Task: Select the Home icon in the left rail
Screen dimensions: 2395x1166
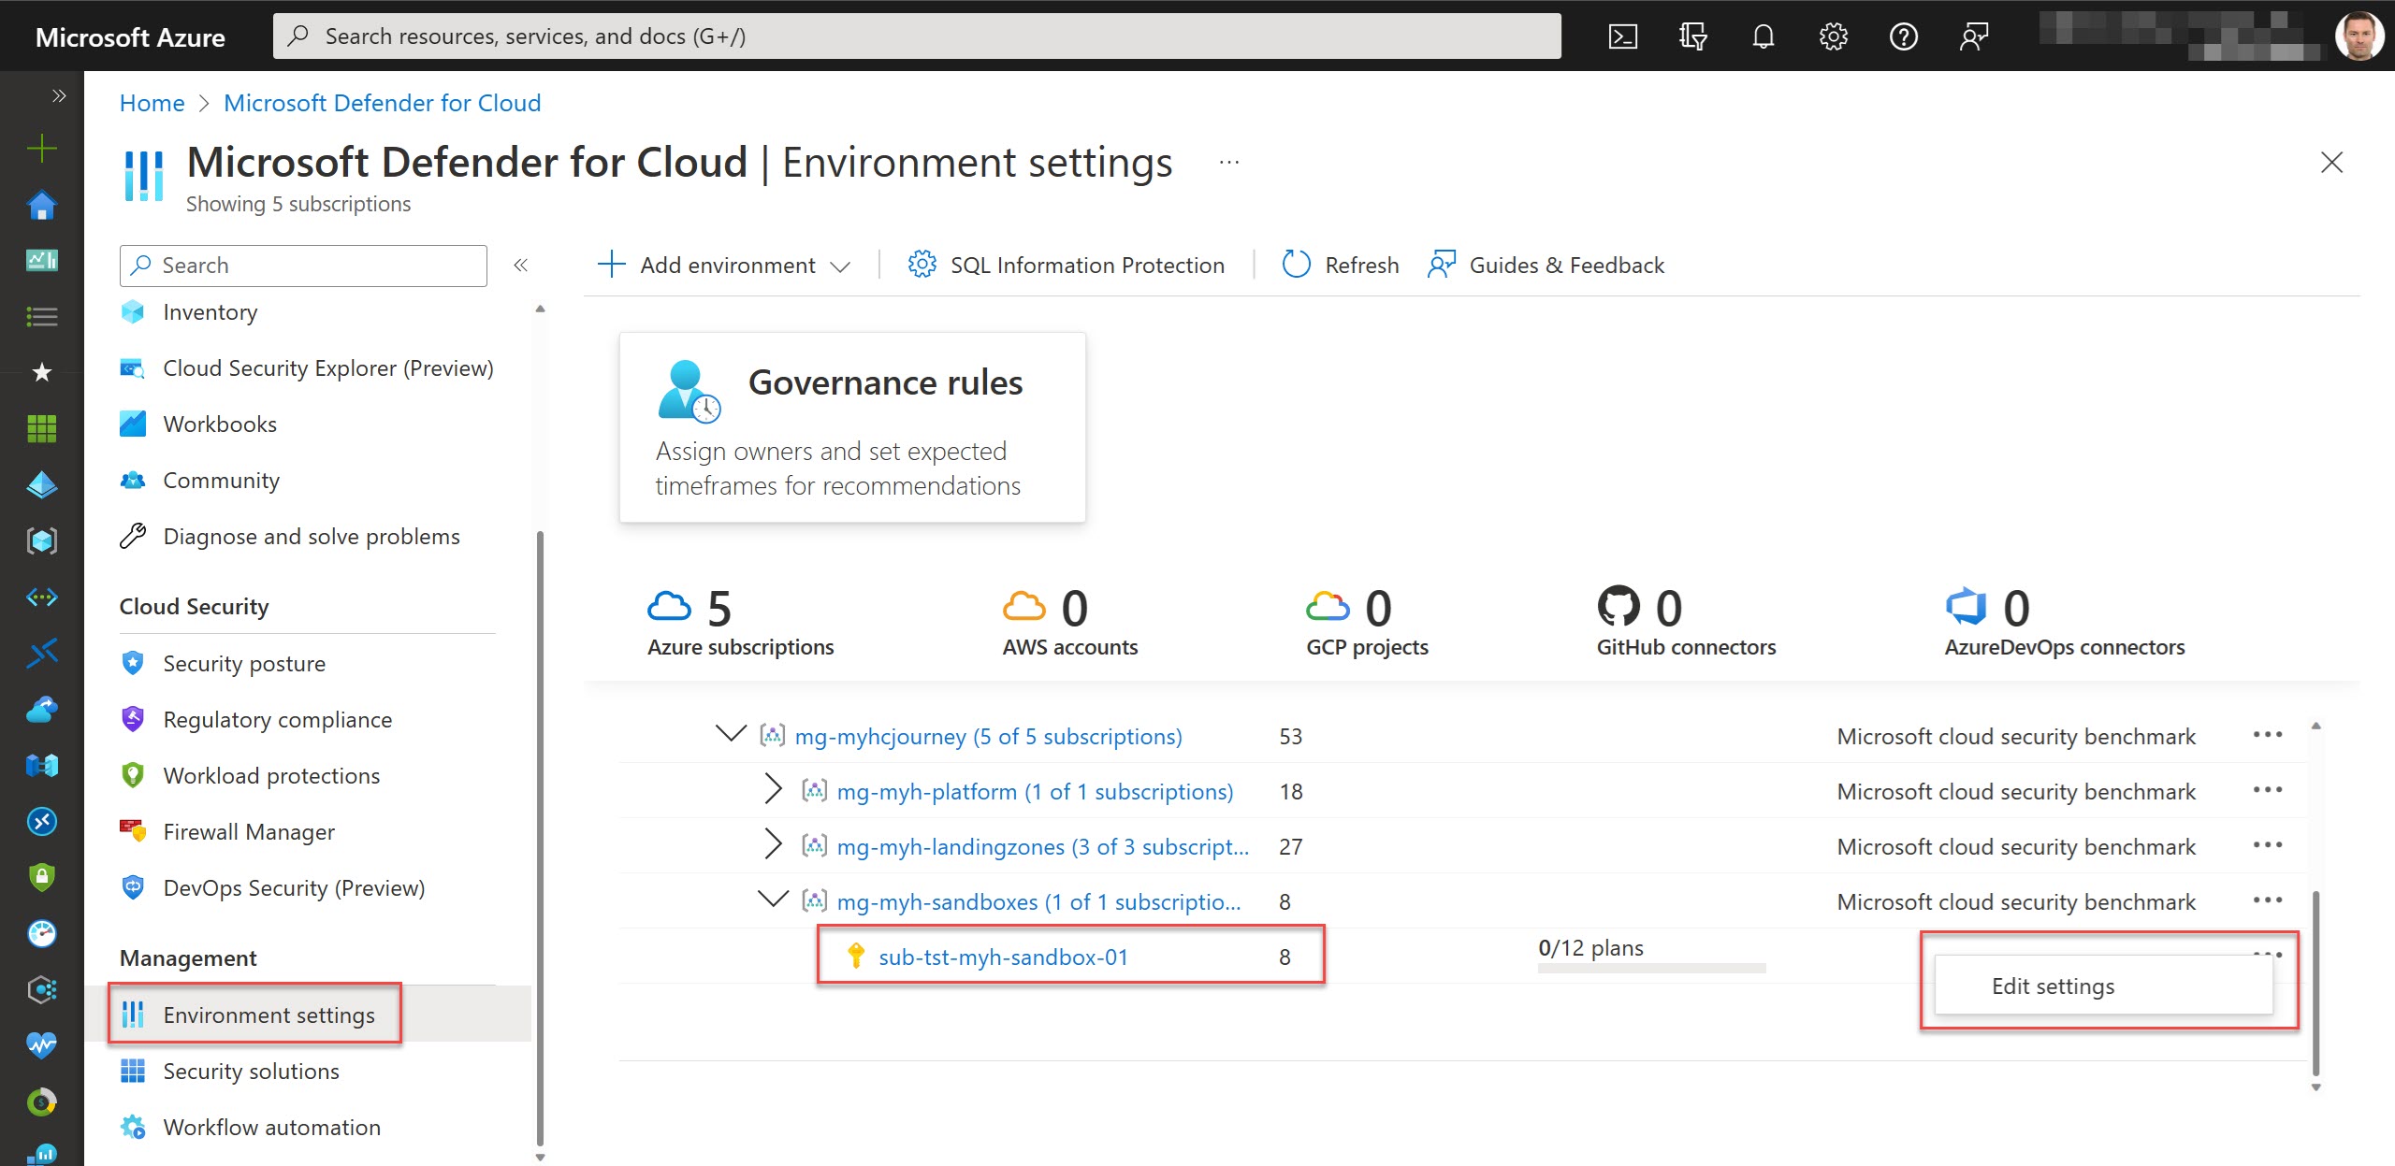Action: [x=41, y=204]
